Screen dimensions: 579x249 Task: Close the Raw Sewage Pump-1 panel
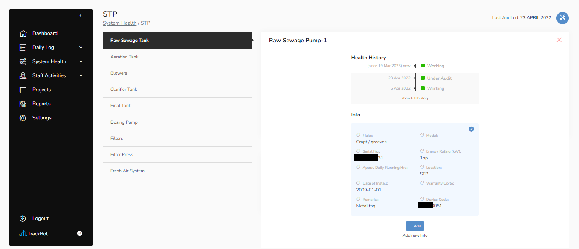pos(559,40)
